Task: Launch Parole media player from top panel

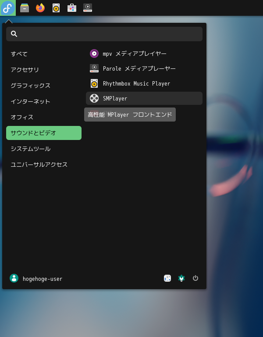Action: tap(88, 8)
